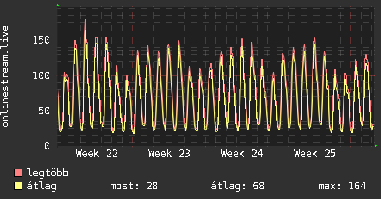Viewport: 381px width, 199px height.
Task: Click the 50 y-axis label
Action: click(44, 111)
